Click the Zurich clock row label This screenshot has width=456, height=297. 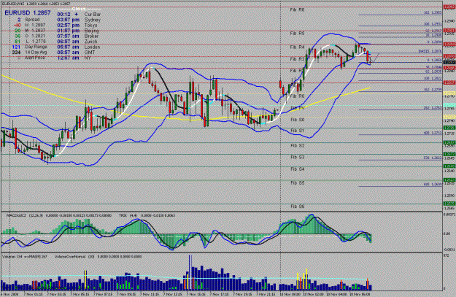pos(90,42)
